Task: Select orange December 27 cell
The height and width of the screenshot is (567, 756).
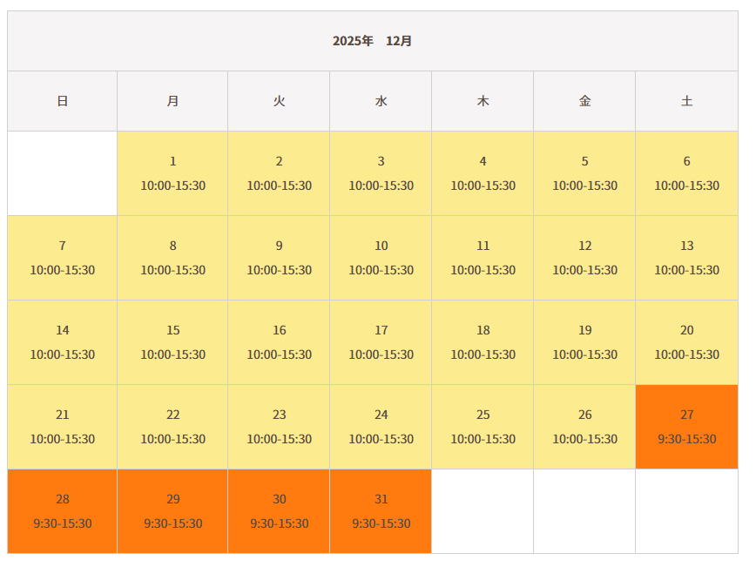Action: [x=686, y=427]
